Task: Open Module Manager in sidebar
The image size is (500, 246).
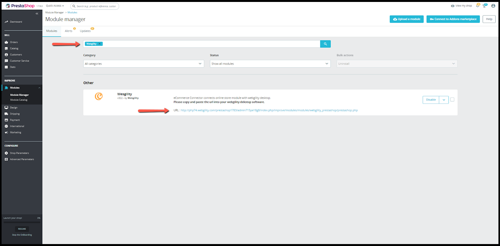Action: click(x=19, y=95)
